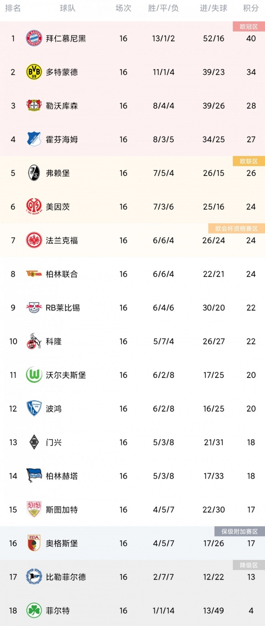Sort by the 排名 ranking column header
Image resolution: width=265 pixels, height=626 pixels.
(x=13, y=8)
